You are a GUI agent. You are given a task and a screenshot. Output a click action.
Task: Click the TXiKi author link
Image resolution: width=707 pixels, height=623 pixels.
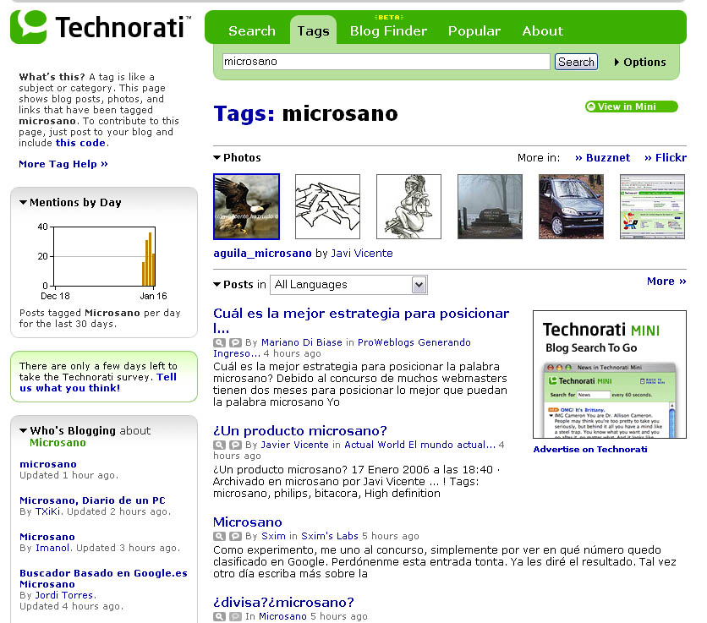[48, 511]
